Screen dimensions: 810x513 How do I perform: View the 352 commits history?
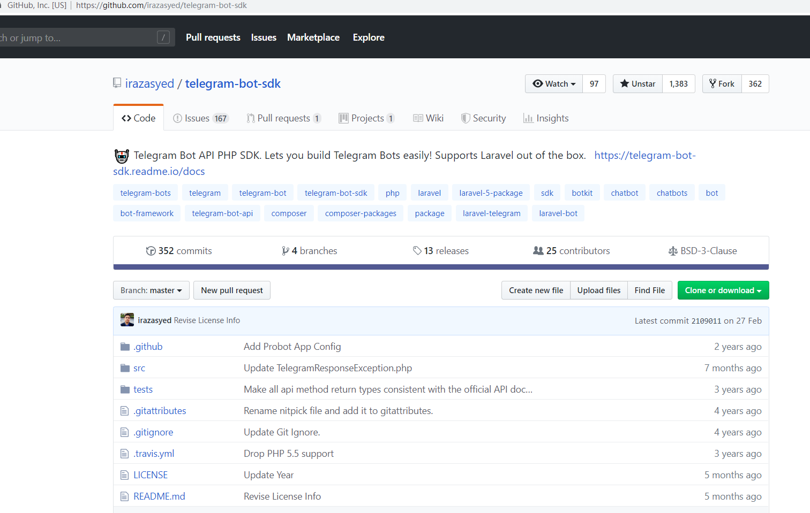(179, 251)
